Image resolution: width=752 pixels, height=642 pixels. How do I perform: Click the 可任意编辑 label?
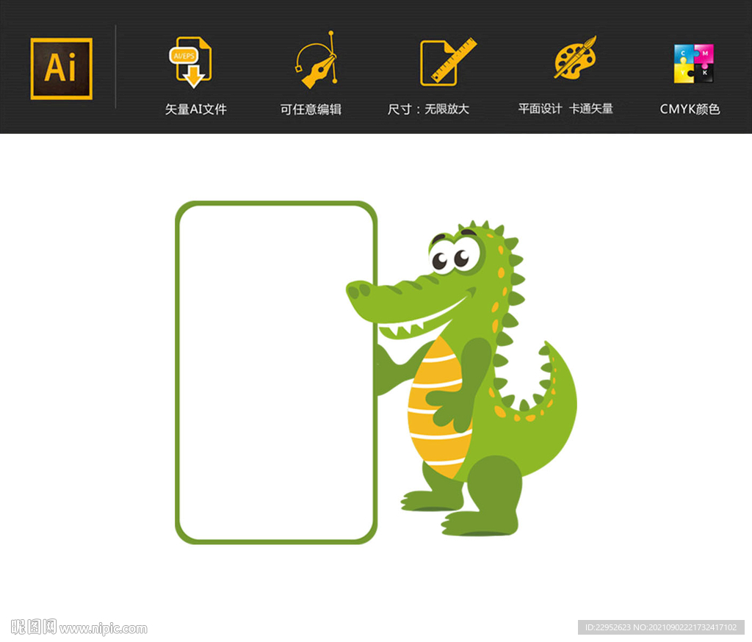tap(311, 109)
